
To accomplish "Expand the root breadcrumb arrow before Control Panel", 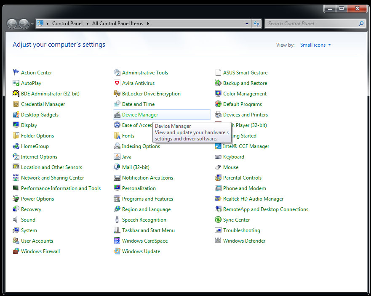I will pyautogui.click(x=47, y=24).
